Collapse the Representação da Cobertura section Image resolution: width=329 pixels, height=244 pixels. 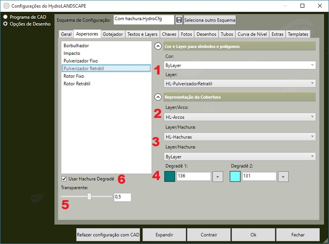click(158, 97)
